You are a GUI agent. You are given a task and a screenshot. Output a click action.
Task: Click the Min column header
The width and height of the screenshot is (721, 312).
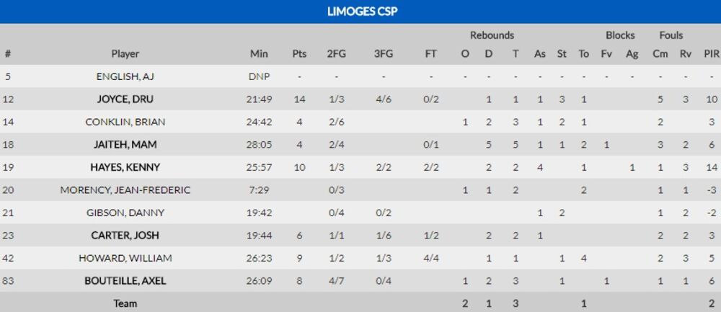click(x=259, y=54)
